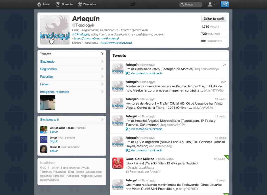View the 501 Seguidores count

[212, 41]
